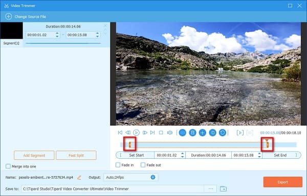Screen dimensions: 307x196
Task: Click the Segment[1] label
Action: pos(11,43)
